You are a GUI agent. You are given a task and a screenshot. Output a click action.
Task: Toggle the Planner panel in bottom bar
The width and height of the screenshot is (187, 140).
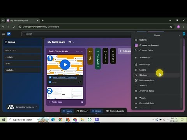[82, 111]
